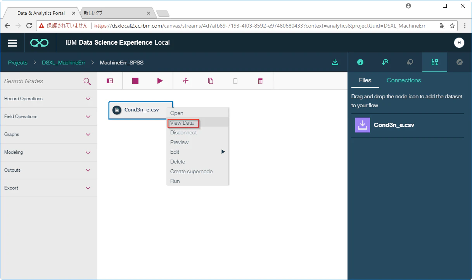Choose Open from context menu
Viewport: 472px width, 280px height.
point(198,113)
